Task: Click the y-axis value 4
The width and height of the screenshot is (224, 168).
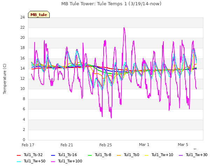Action: 24,119
